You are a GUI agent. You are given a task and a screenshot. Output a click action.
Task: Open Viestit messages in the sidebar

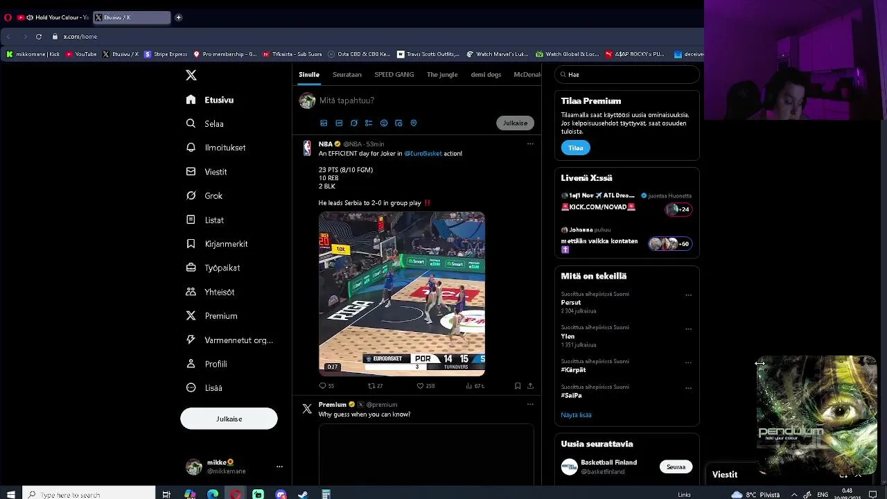207,172
